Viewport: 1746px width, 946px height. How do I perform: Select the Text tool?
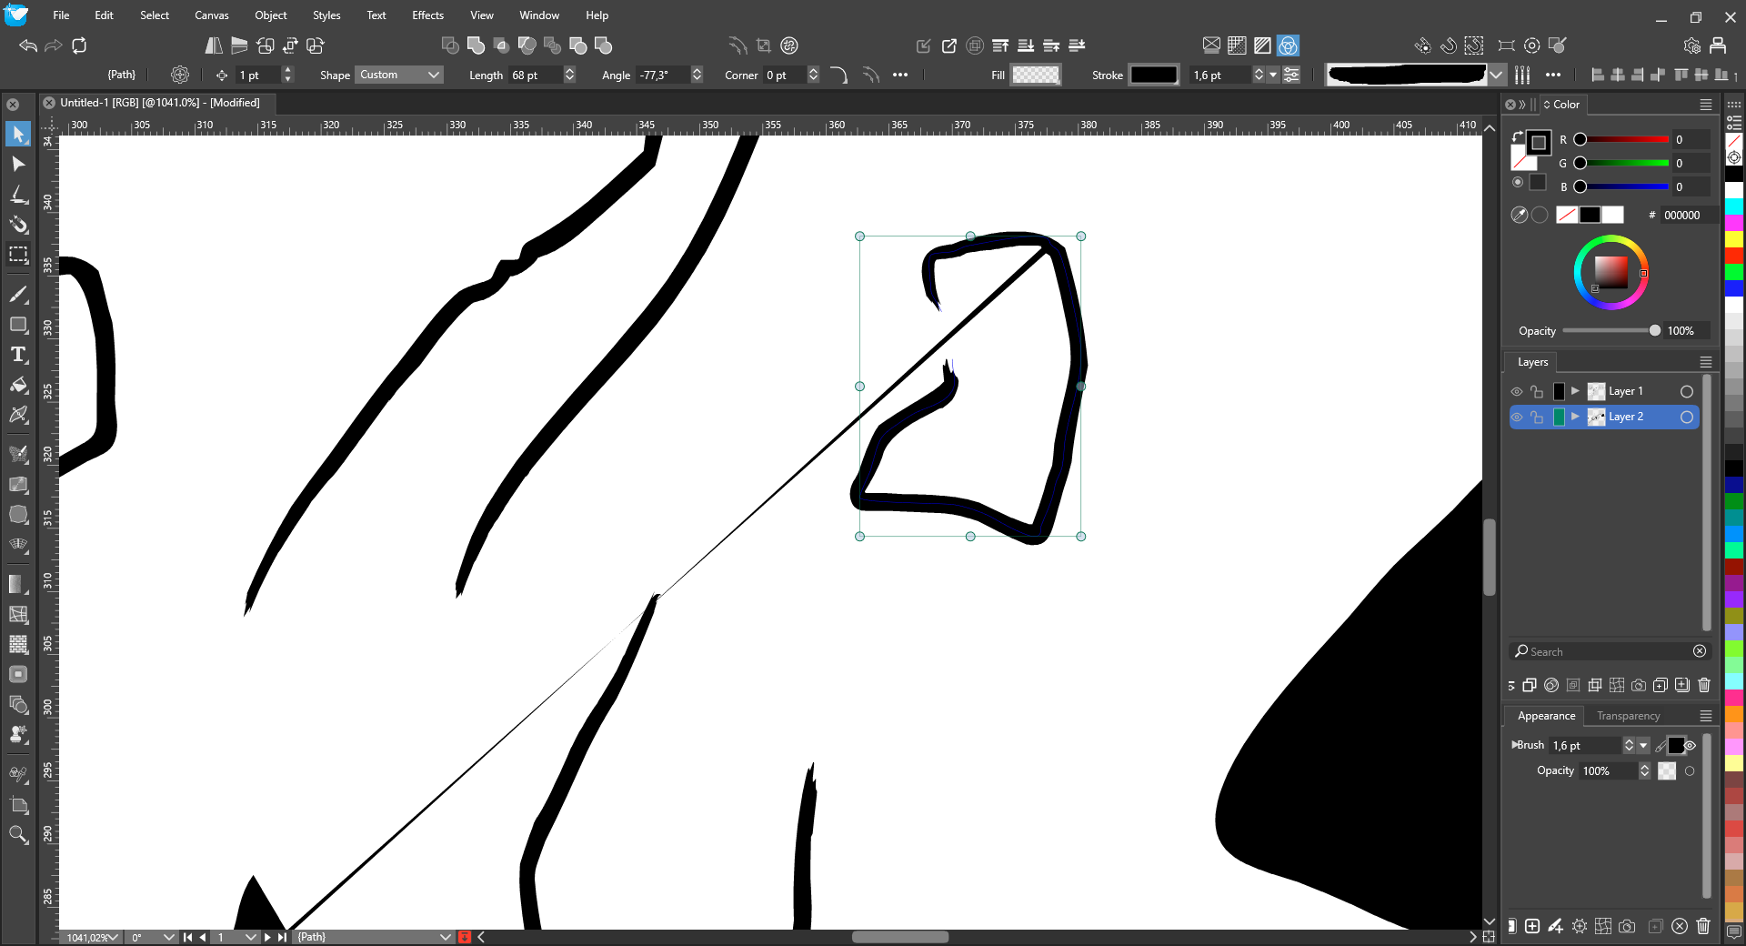coord(18,355)
